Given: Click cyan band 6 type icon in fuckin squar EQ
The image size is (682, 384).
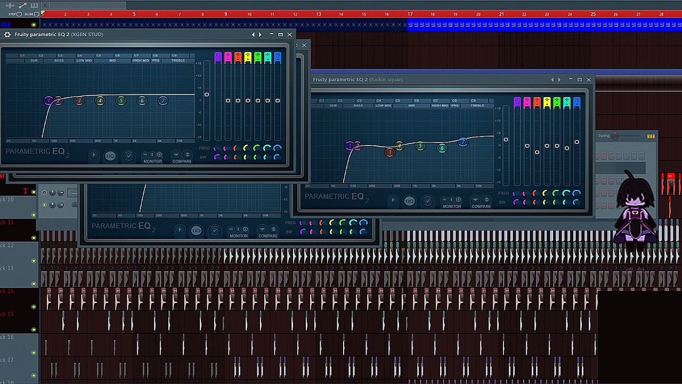Looking at the screenshot, I should (567, 102).
